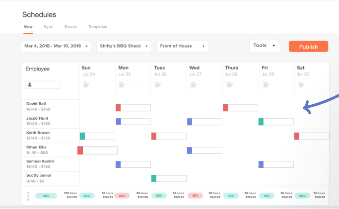Select Jacob Hunt's Monday blue shift

coord(133,122)
